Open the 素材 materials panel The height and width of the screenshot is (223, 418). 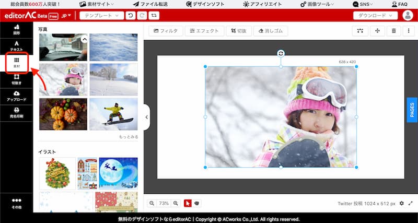17,63
